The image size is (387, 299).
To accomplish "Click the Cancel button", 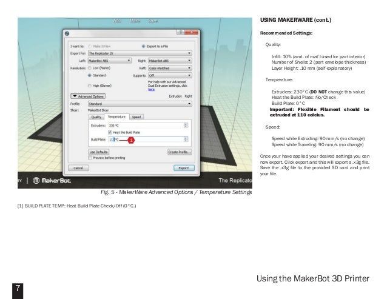I will click(78, 168).
